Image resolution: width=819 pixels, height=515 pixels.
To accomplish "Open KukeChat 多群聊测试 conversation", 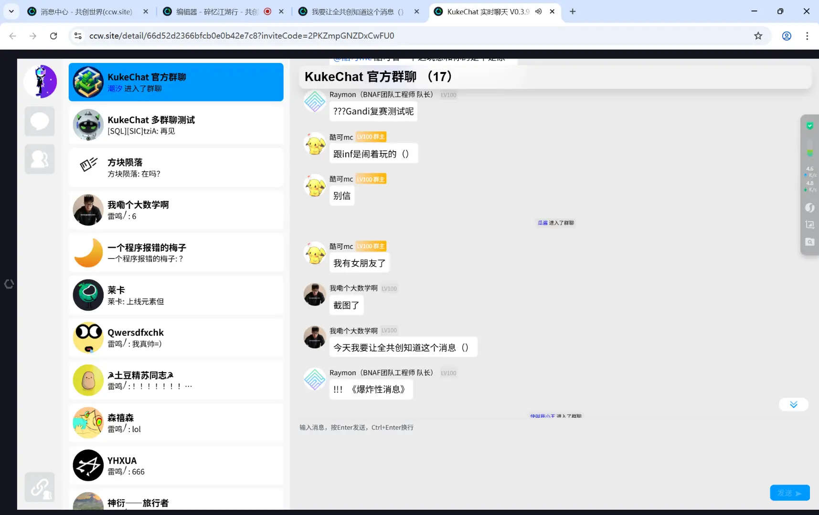I will (176, 125).
